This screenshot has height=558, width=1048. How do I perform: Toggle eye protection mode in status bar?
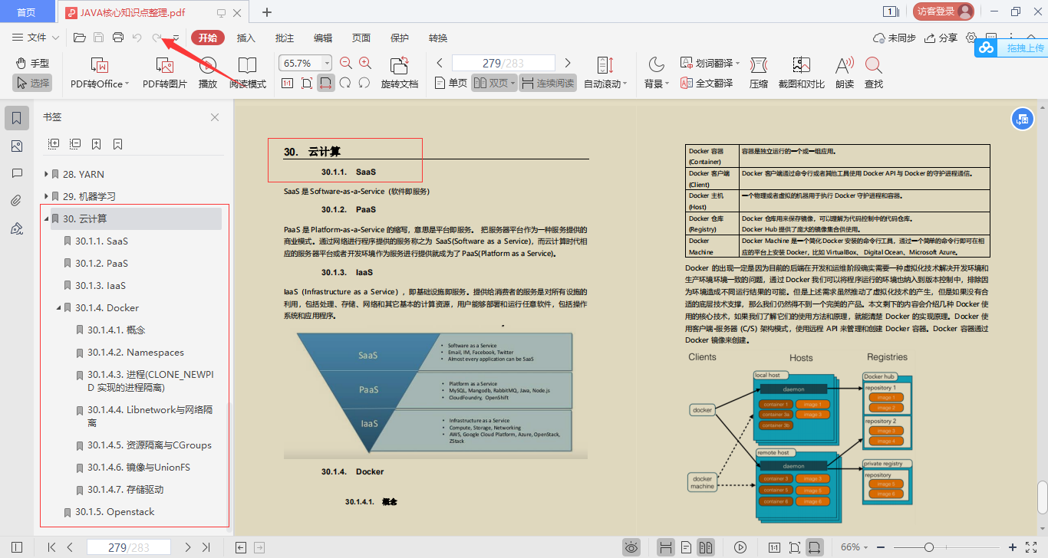coord(631,547)
